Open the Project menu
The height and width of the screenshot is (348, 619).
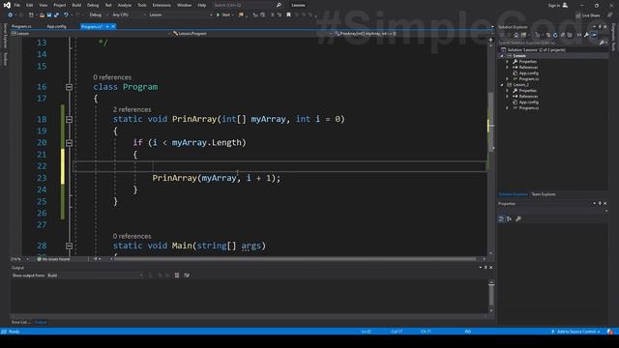click(x=60, y=5)
